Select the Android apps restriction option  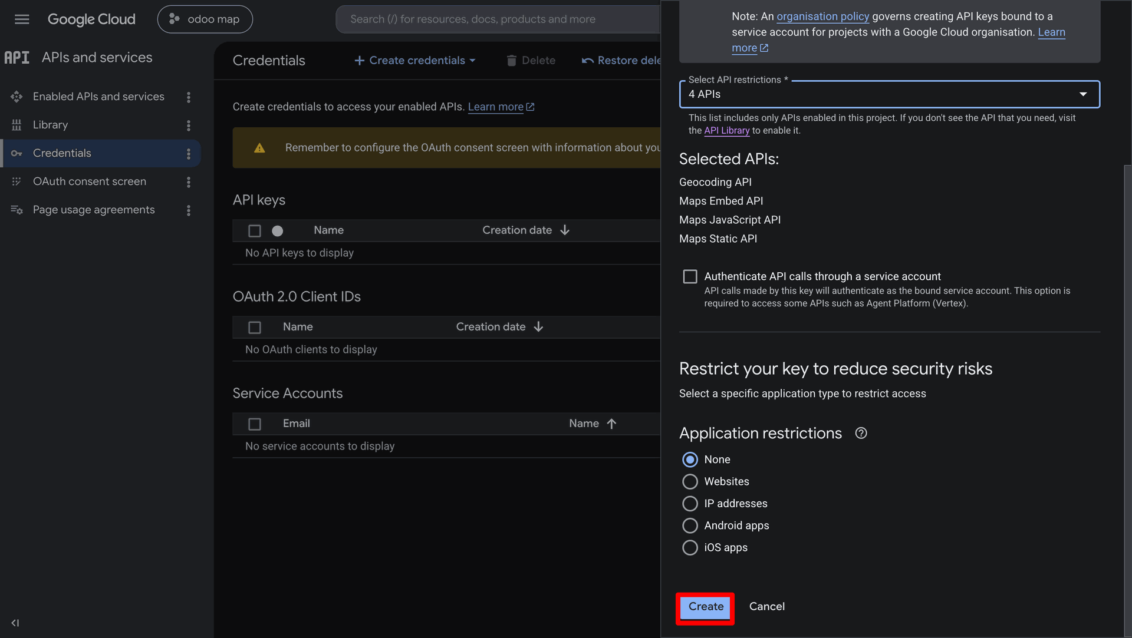[690, 525]
